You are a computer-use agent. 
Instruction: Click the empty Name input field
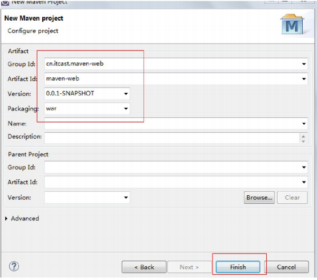(x=176, y=124)
